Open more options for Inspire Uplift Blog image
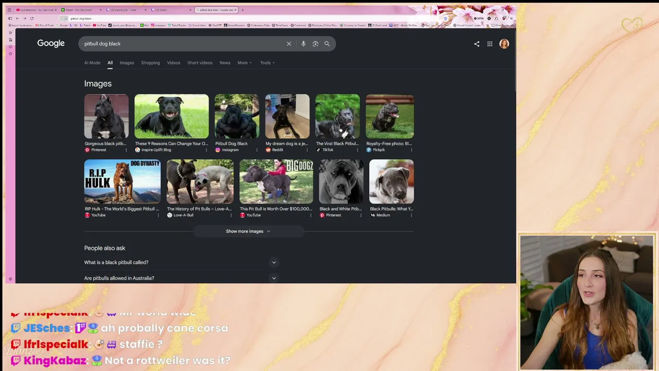Screen dimensions: 659x371 click(x=206, y=150)
